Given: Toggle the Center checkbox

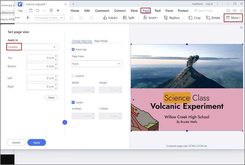Looking at the screenshot, I should (73, 103).
